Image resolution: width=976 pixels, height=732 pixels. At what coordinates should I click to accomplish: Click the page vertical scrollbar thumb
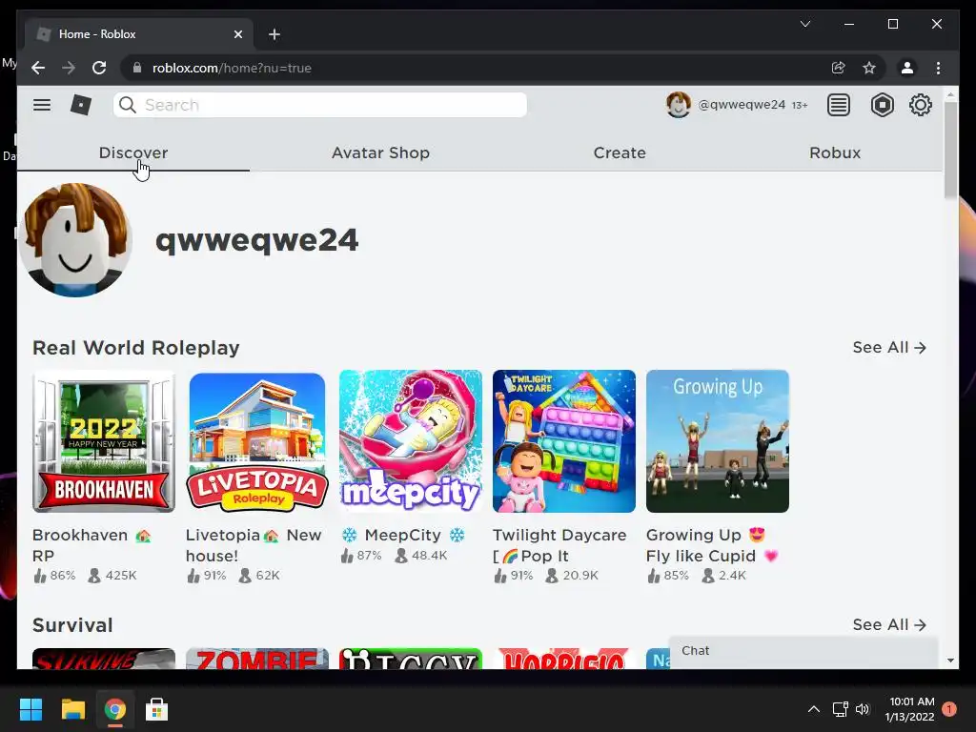tap(950, 151)
